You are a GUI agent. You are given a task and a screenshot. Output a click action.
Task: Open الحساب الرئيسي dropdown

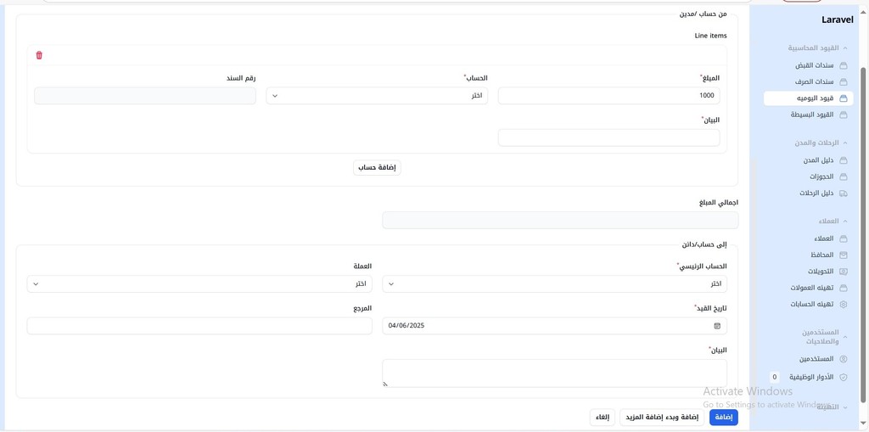point(555,284)
